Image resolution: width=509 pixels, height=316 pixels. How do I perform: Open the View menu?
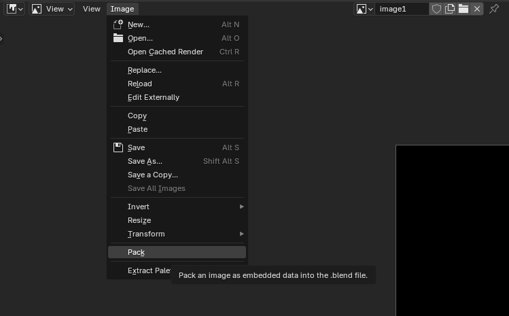92,9
